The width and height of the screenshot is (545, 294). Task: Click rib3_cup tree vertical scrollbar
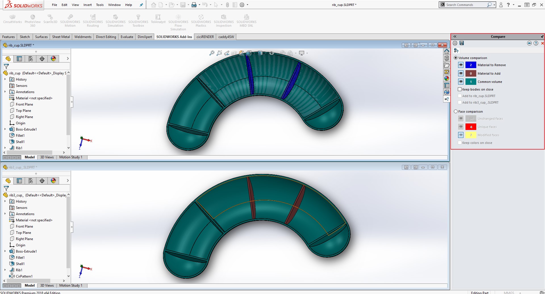[x=68, y=233]
